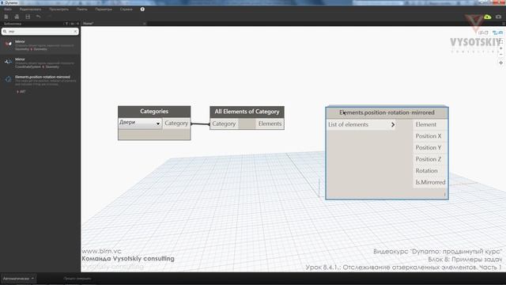Open the Automatic run mode dropdown
Screen dimensions: 506x285
18,278
